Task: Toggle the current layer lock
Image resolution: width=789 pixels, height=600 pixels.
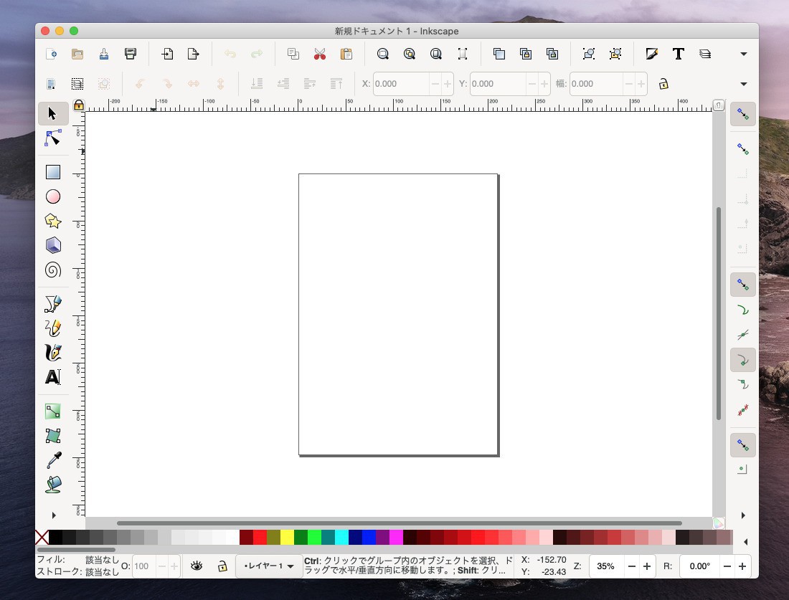Action: point(222,566)
